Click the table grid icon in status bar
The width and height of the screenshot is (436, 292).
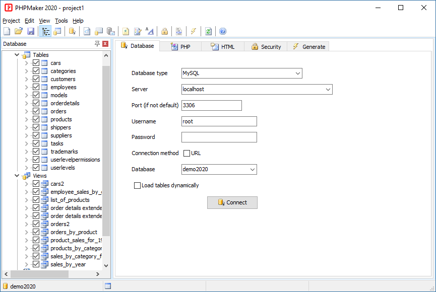pos(108,286)
